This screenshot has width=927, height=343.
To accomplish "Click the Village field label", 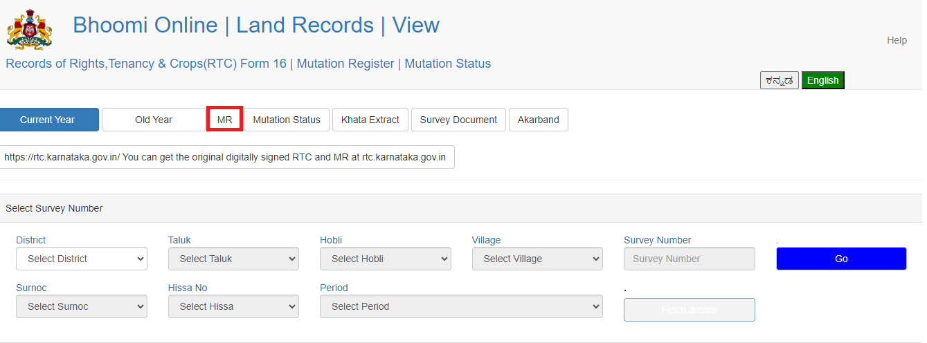I will click(x=486, y=240).
